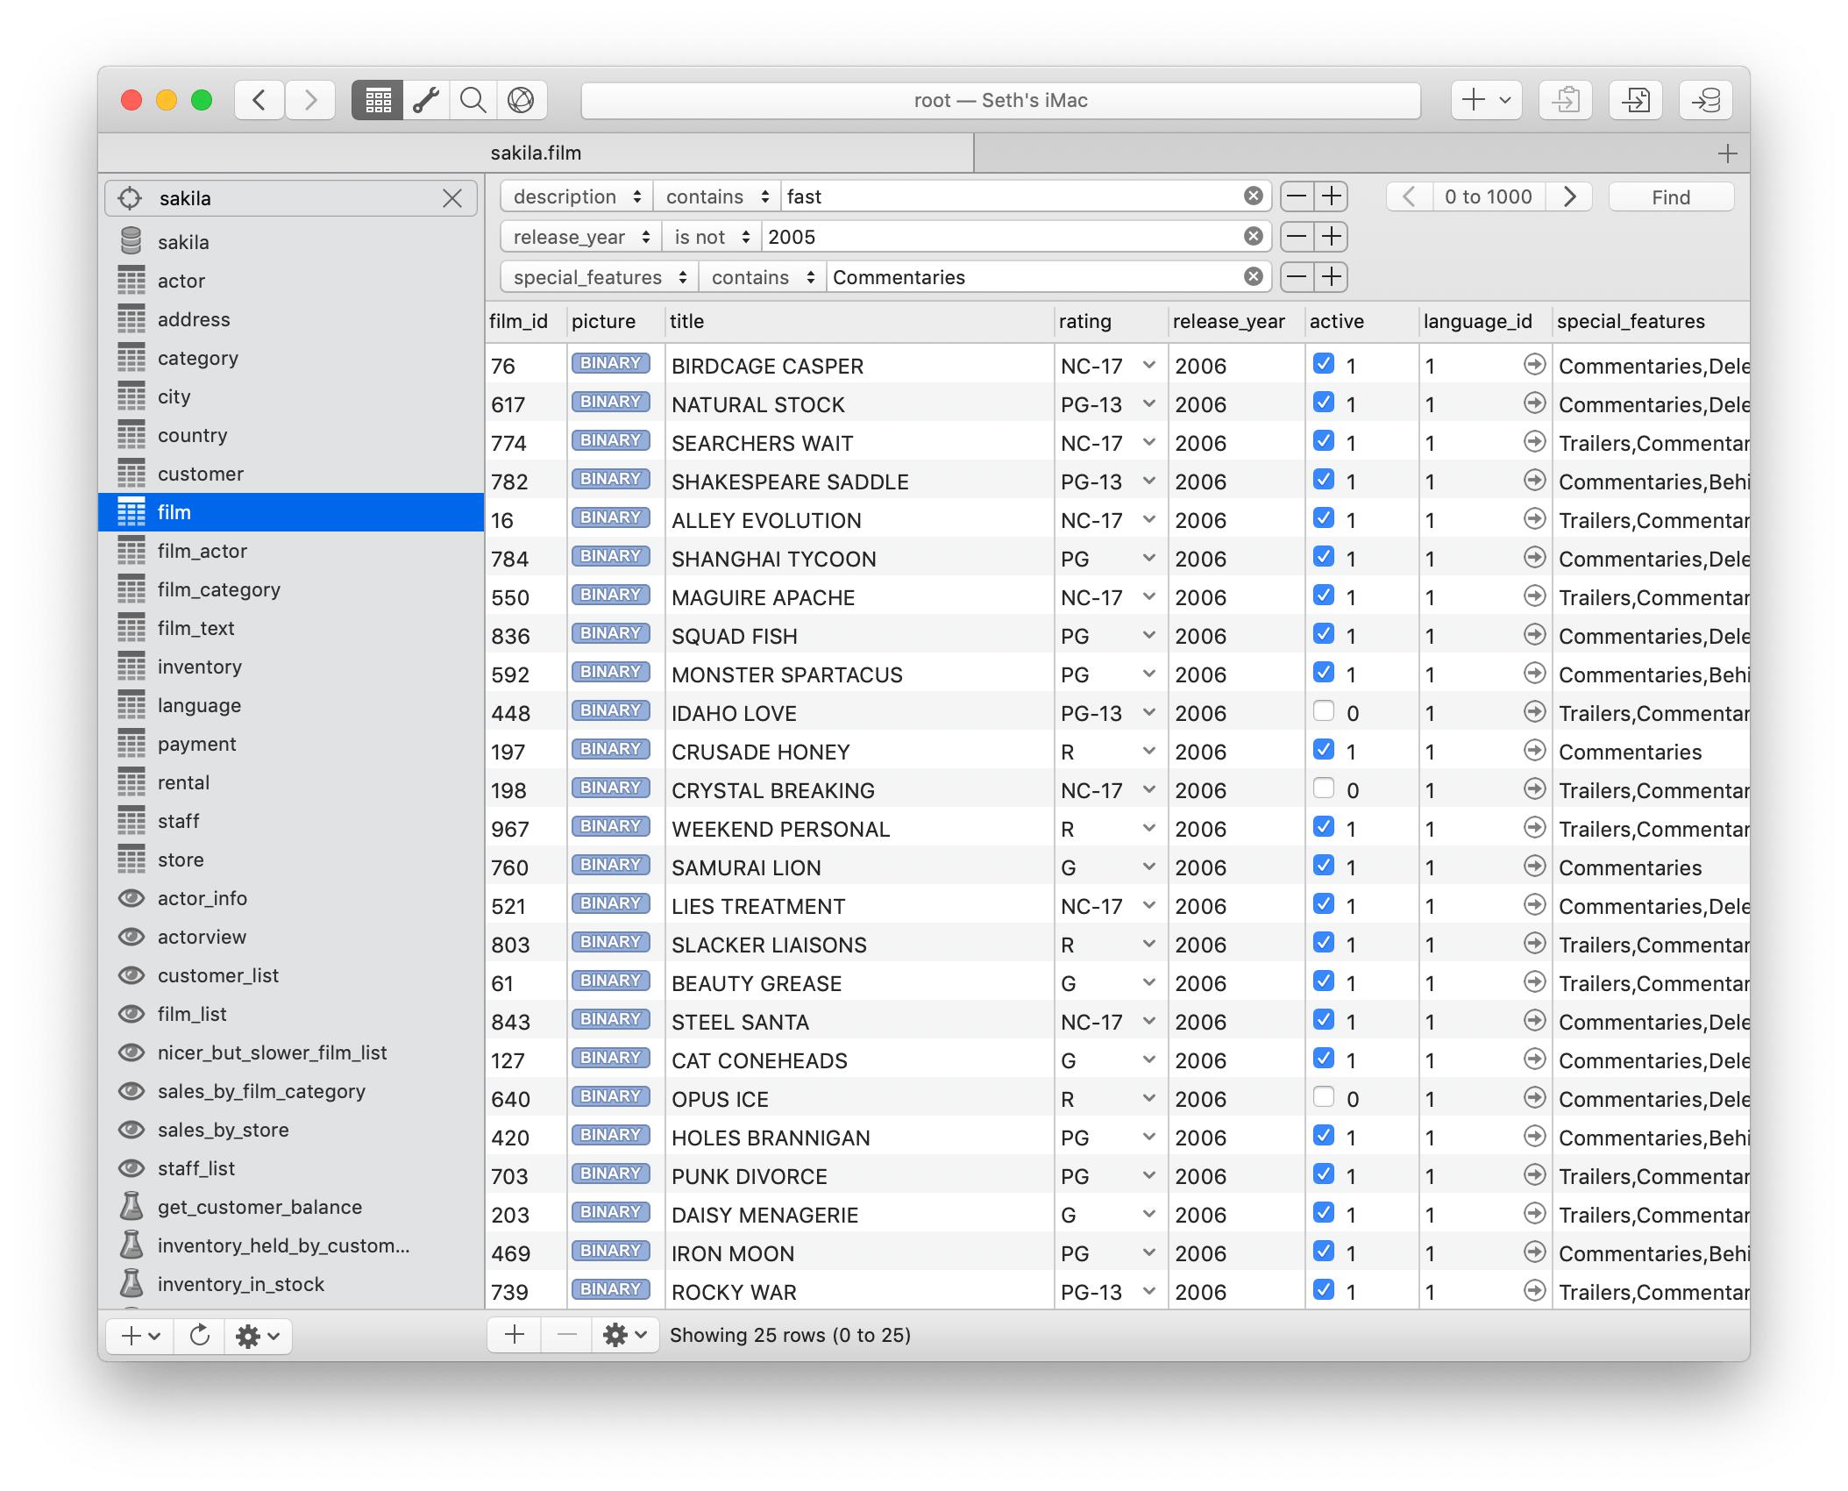Screen dimensions: 1848x1491
Task: Go to next page of rows
Action: [x=1569, y=196]
